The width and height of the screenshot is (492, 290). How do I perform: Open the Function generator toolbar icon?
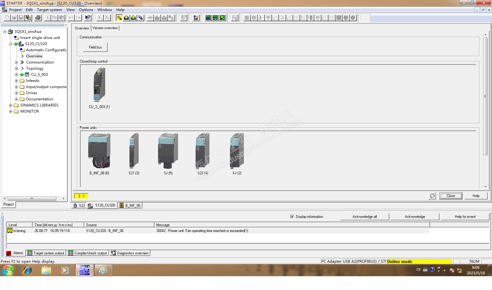(x=215, y=18)
